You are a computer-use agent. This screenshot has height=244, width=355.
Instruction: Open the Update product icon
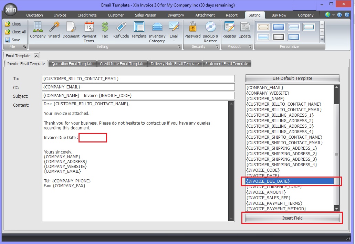[244, 30]
